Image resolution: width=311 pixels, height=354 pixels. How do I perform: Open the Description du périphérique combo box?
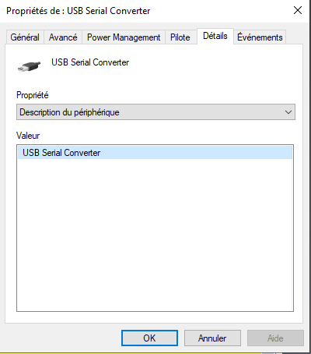155,112
